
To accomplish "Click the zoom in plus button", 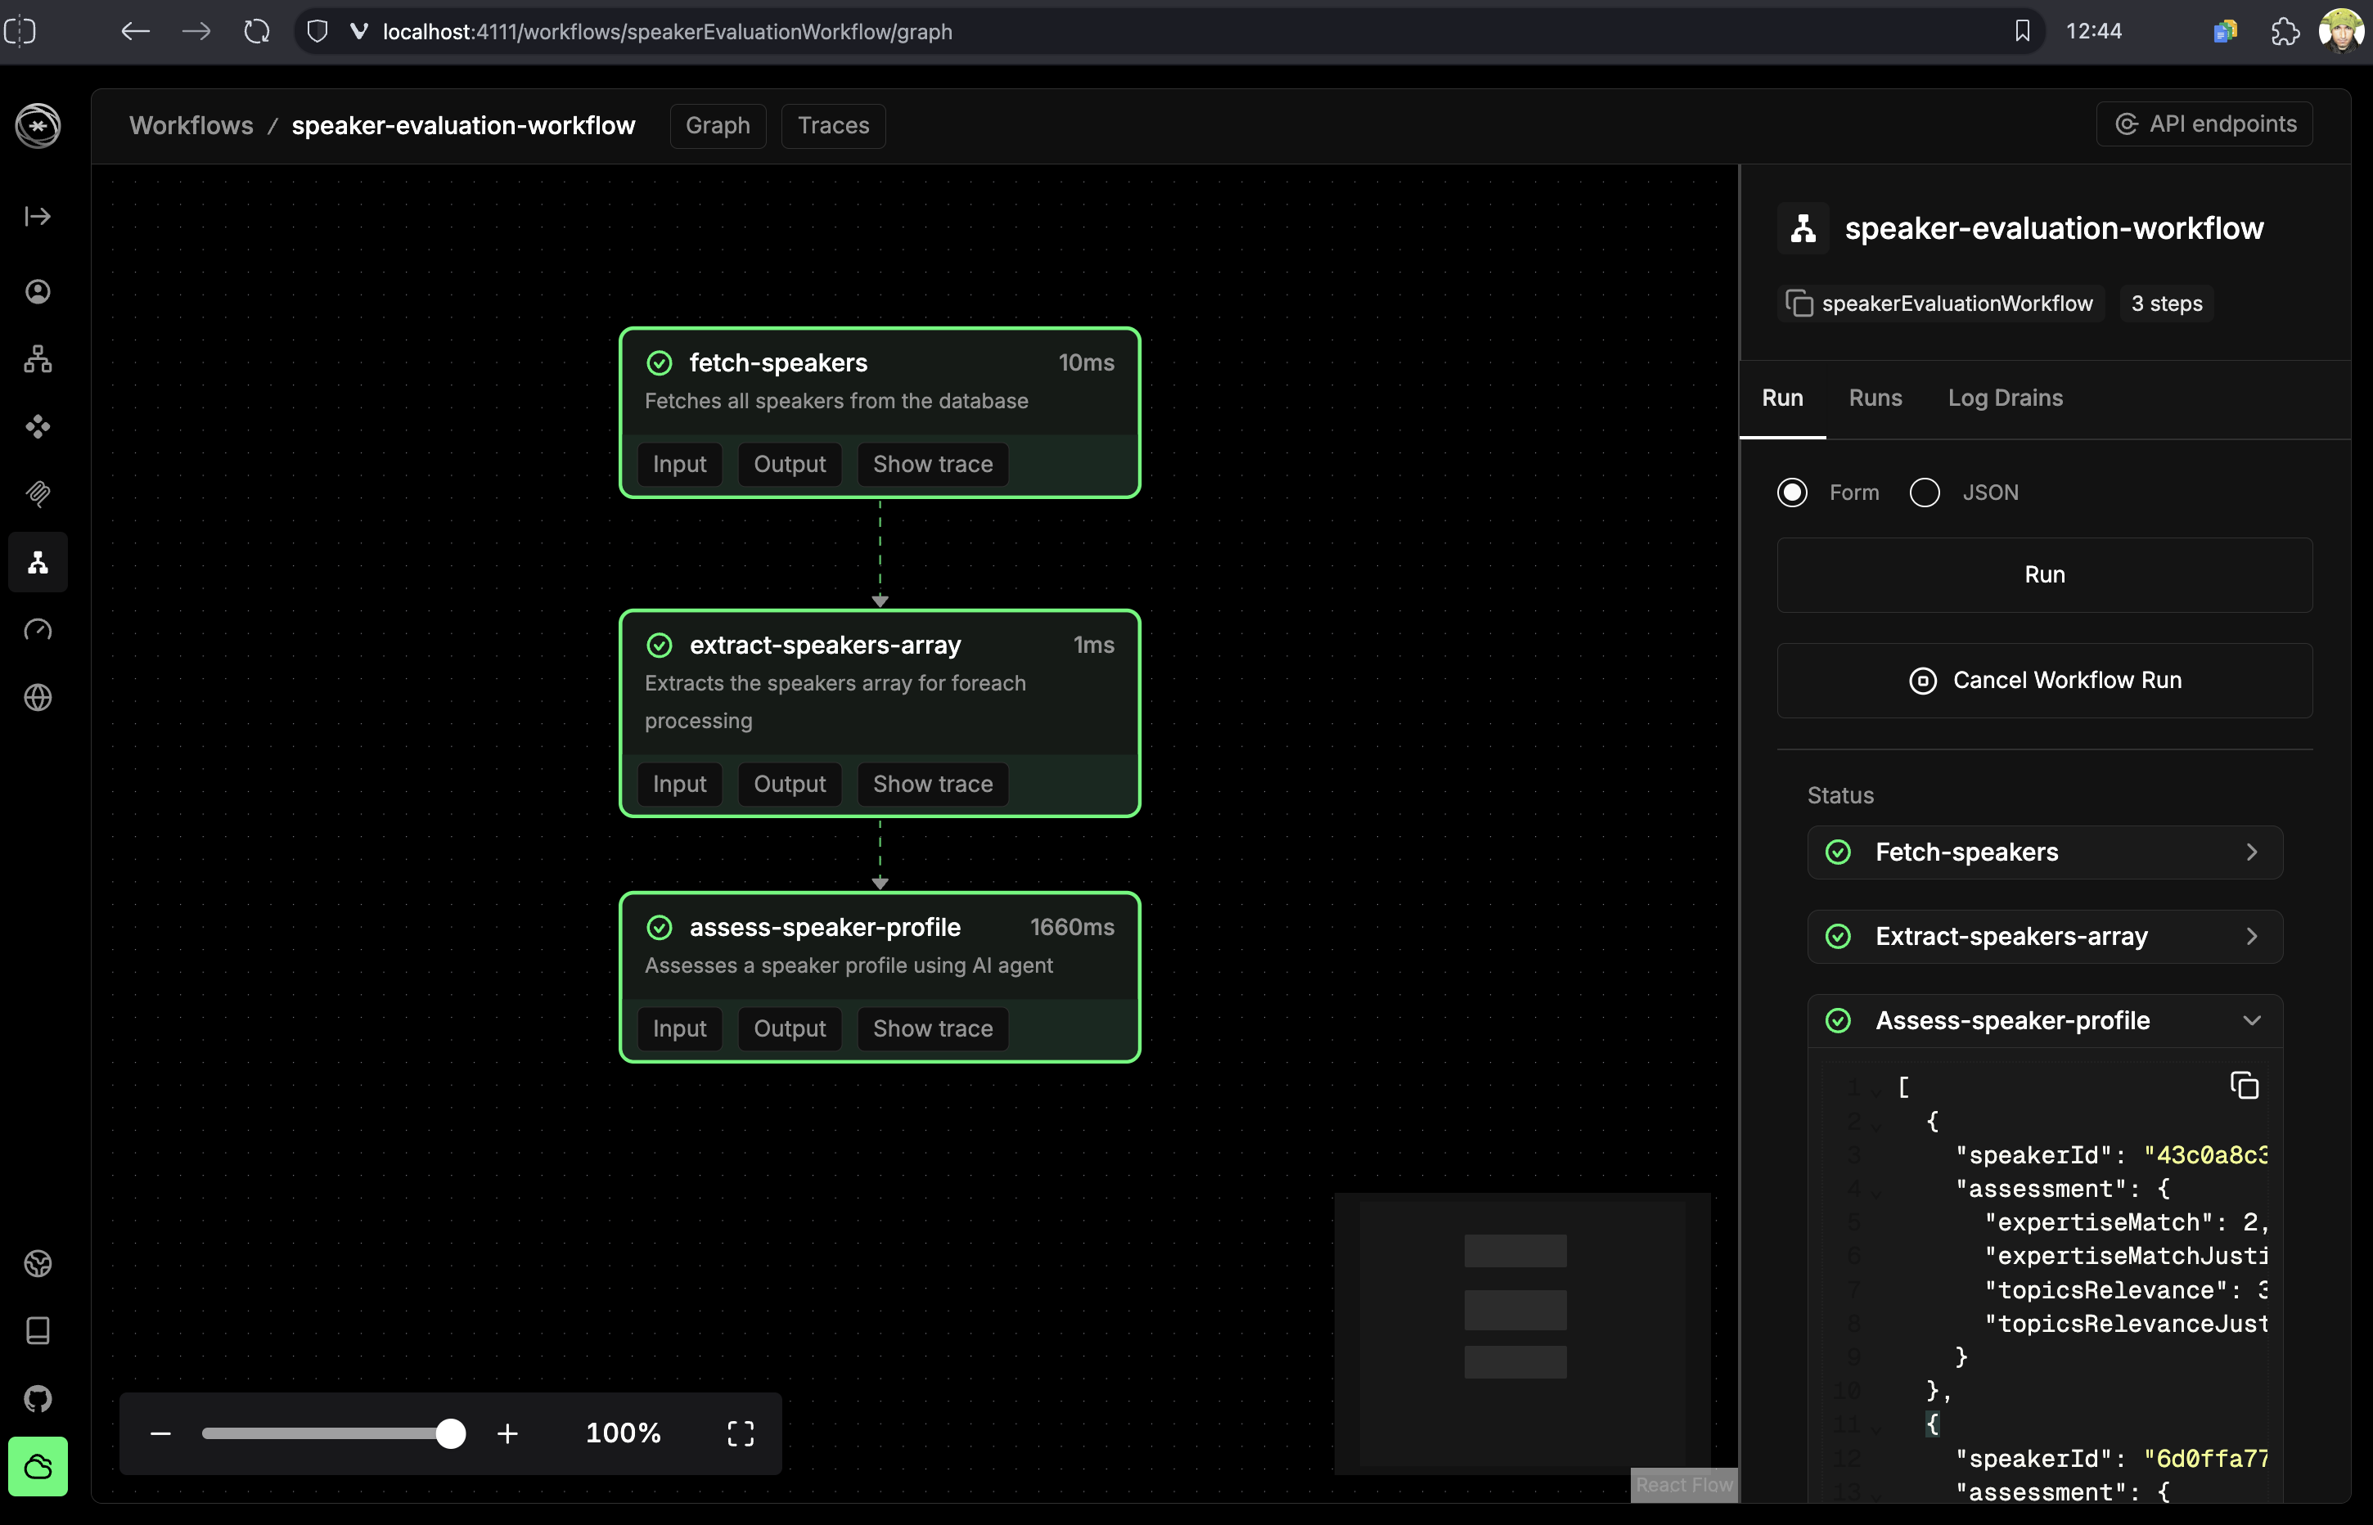I will click(x=507, y=1433).
